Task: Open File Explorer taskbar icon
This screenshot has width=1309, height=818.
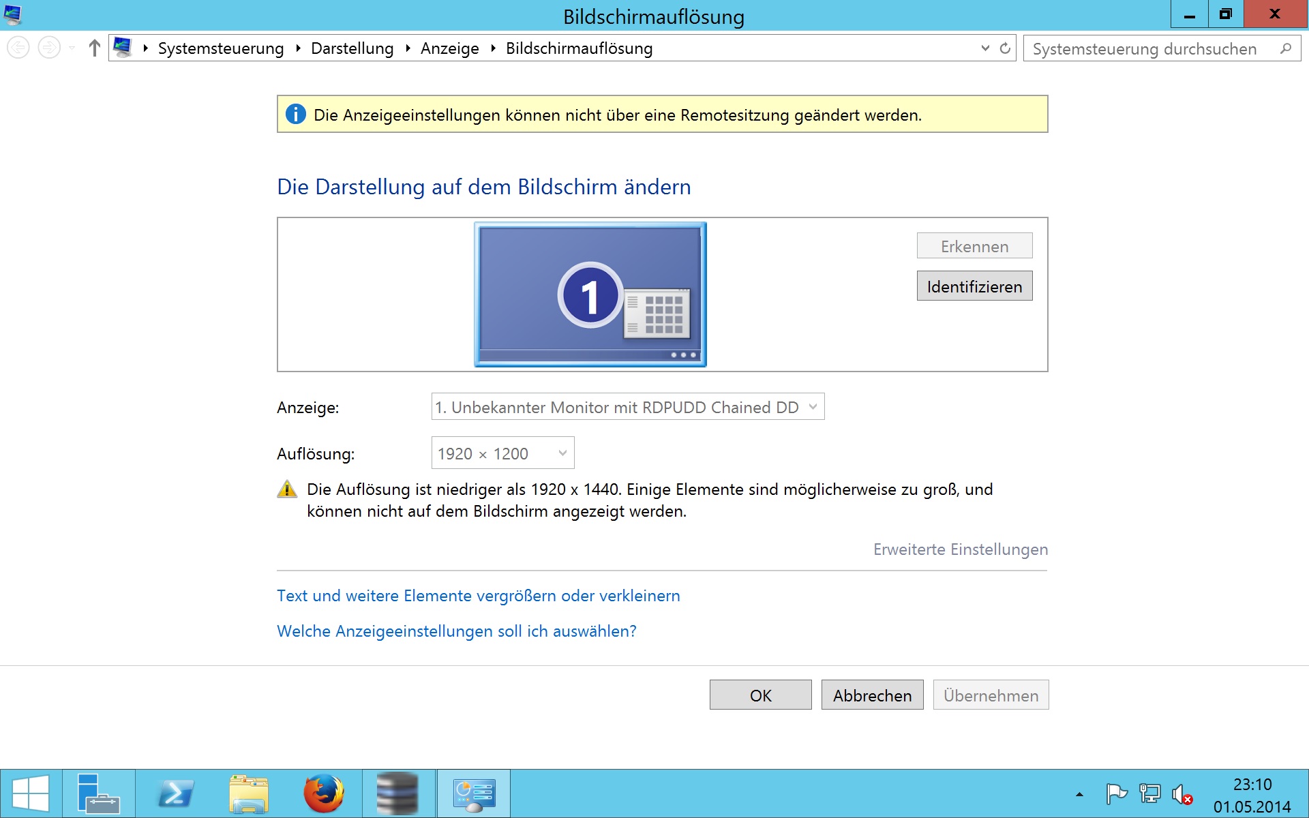Action: 249,793
